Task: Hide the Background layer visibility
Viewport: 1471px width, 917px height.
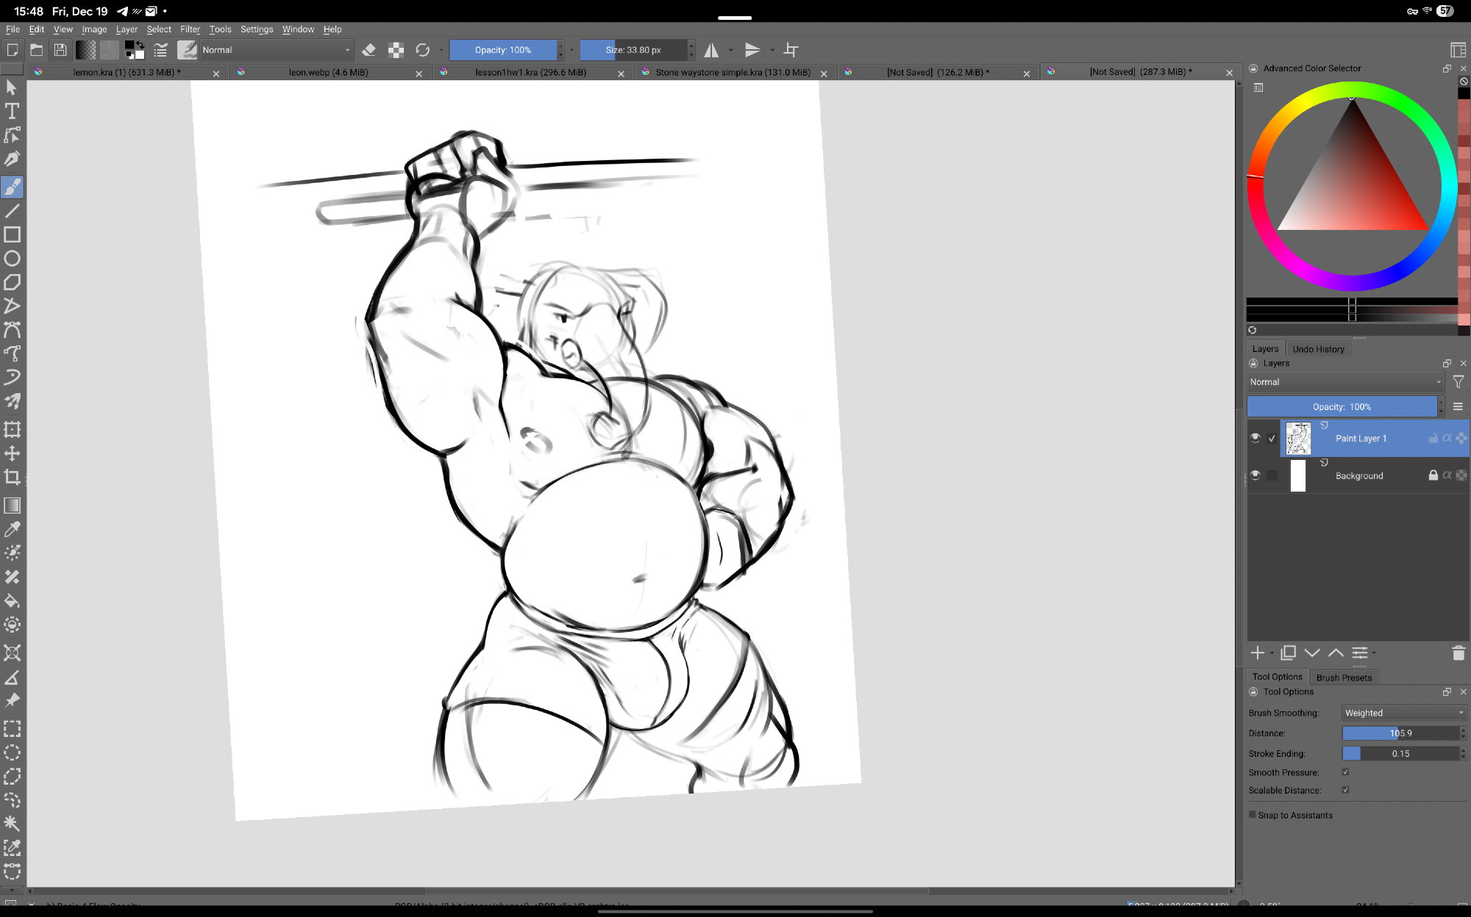Action: point(1255,475)
